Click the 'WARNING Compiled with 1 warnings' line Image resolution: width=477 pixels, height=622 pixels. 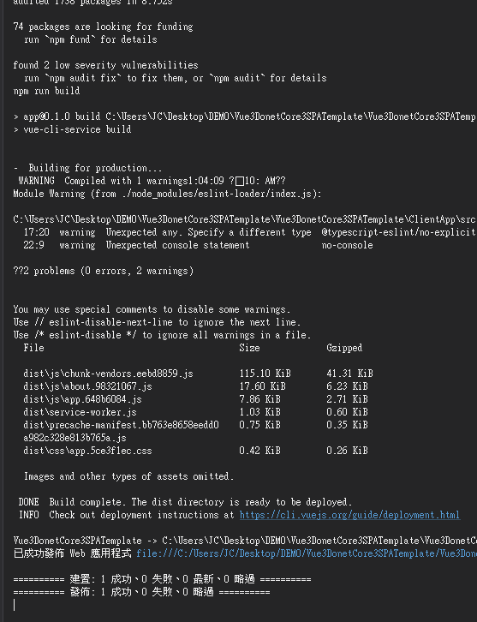tap(149, 181)
